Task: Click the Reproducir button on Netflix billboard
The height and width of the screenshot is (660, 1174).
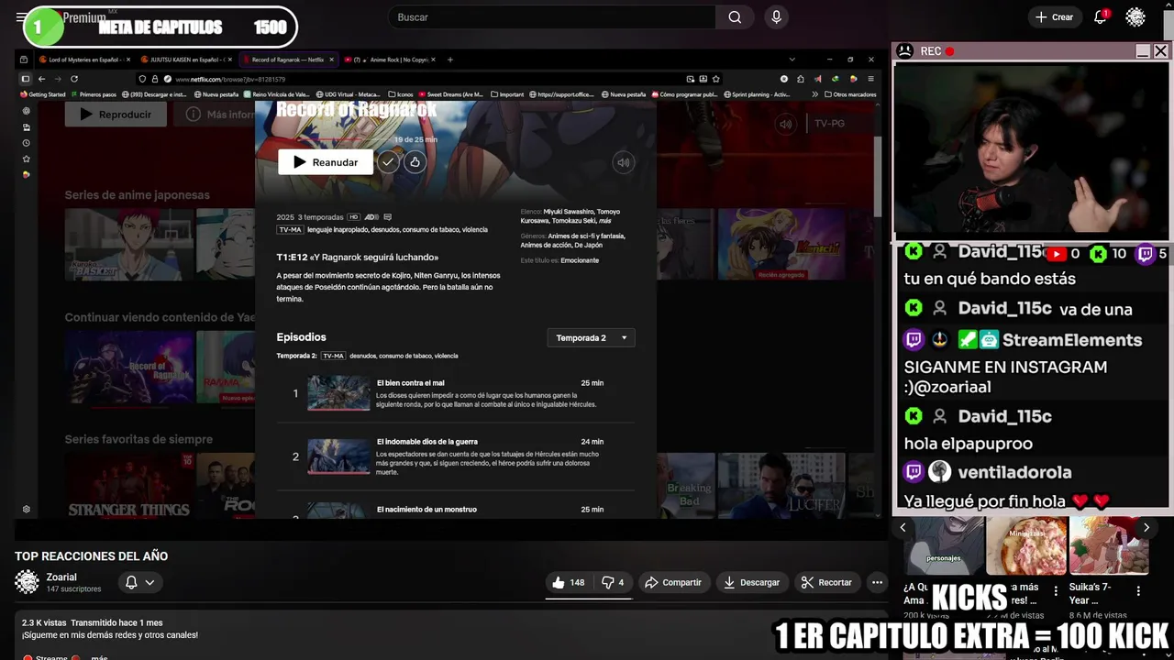Action: (116, 115)
